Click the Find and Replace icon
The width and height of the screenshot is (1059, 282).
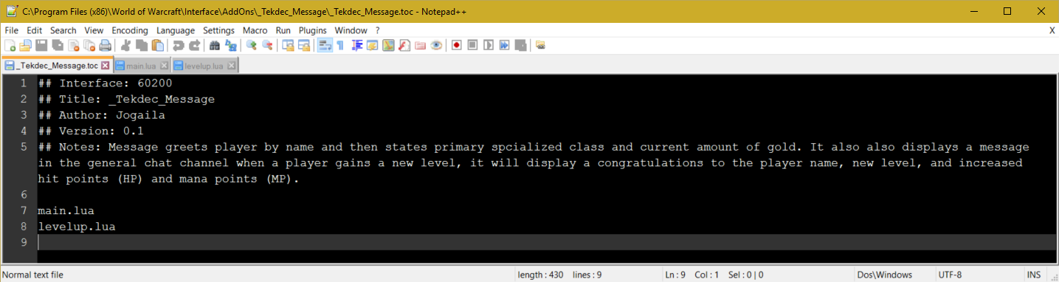tap(231, 45)
